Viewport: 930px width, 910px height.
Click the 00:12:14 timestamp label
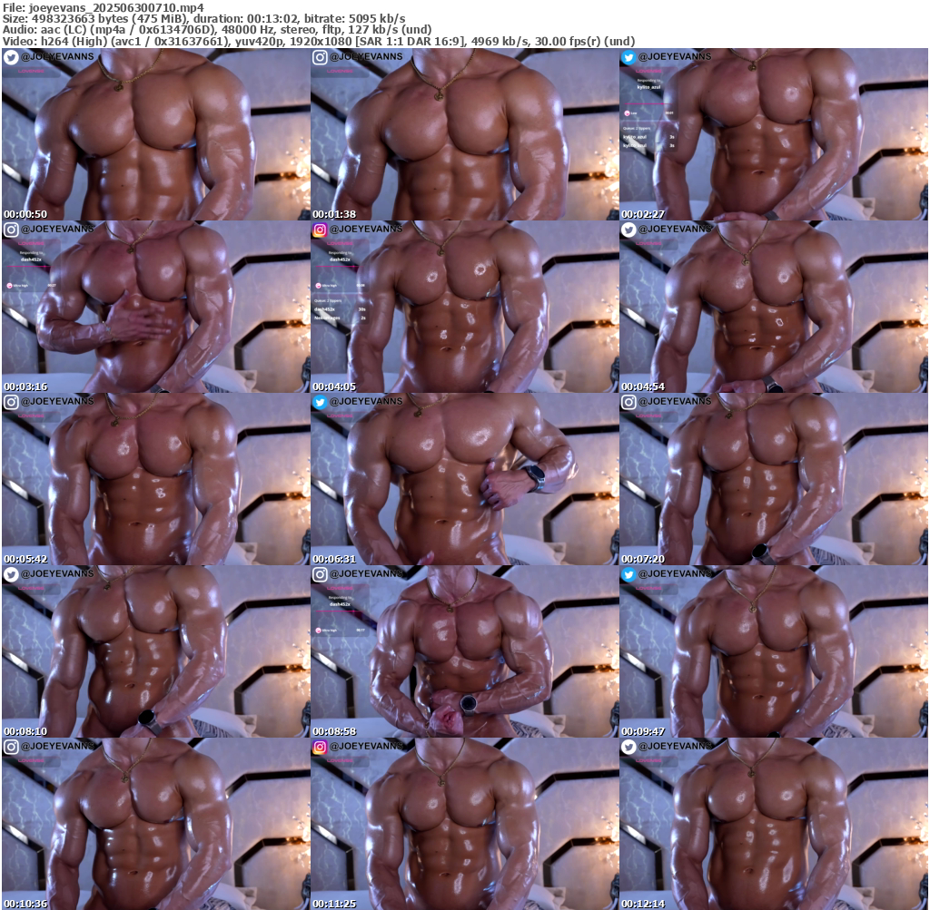tap(643, 904)
